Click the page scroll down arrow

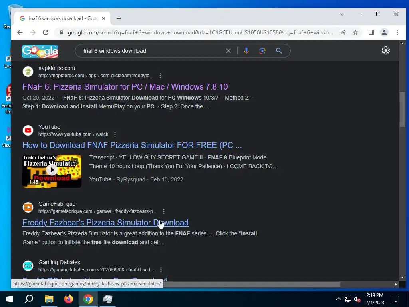coord(402,277)
